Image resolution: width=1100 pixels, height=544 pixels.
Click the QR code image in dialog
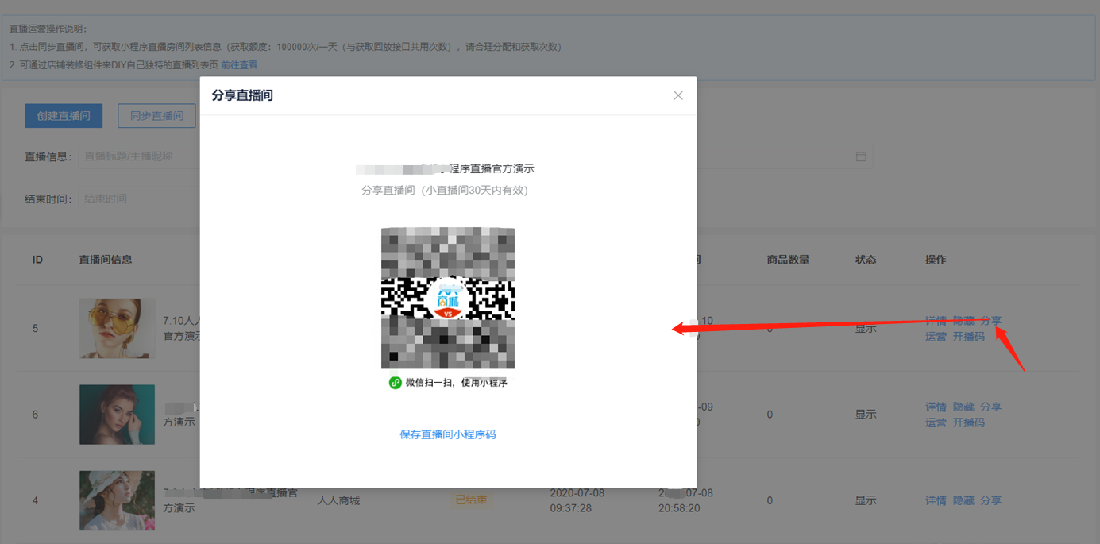tap(448, 298)
